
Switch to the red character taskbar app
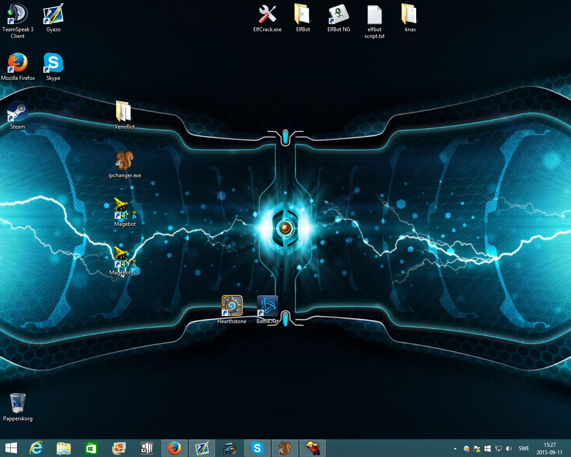(x=313, y=448)
